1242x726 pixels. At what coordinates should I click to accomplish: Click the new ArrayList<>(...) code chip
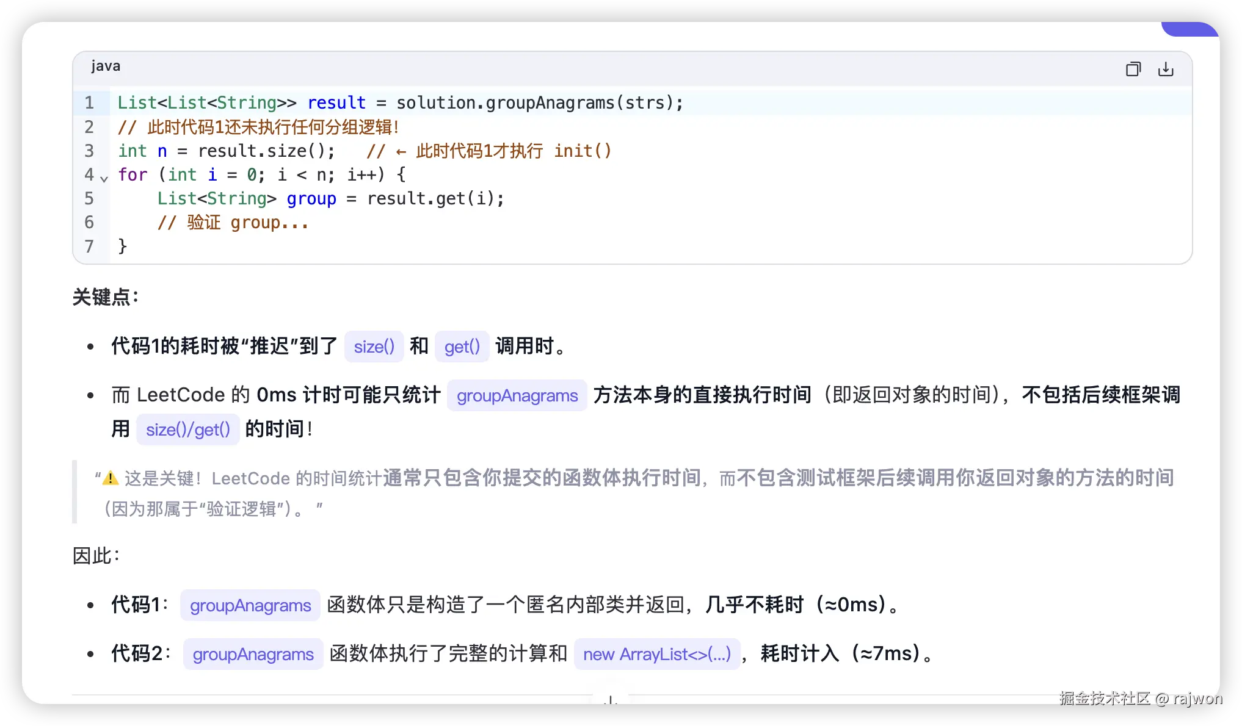(x=658, y=654)
